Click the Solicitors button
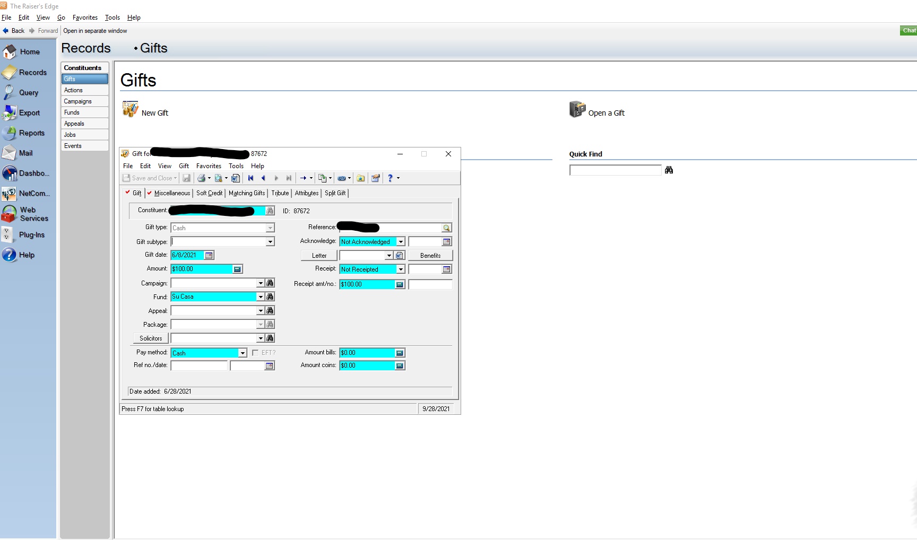Screen dimensions: 917x540 [151, 338]
